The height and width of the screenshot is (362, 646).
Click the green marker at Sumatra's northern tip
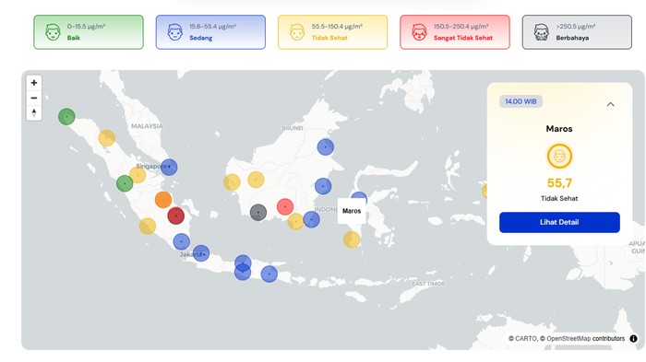tap(66, 117)
